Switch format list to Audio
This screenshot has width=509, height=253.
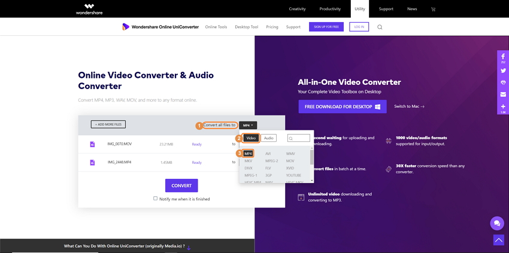[x=269, y=138]
